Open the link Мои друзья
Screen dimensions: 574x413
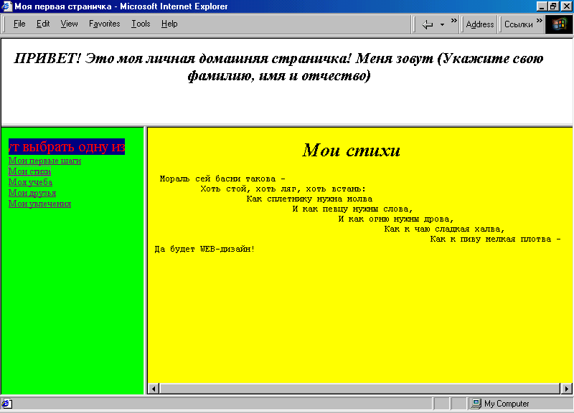pyautogui.click(x=32, y=193)
